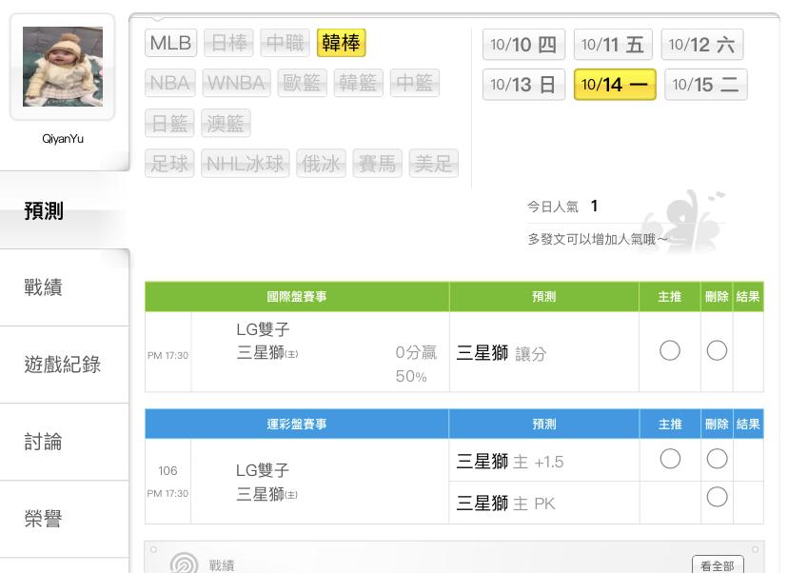This screenshot has height=573, width=788.
Task: Select delete circle for 三星獅 讓分 prediction
Action: pos(717,351)
